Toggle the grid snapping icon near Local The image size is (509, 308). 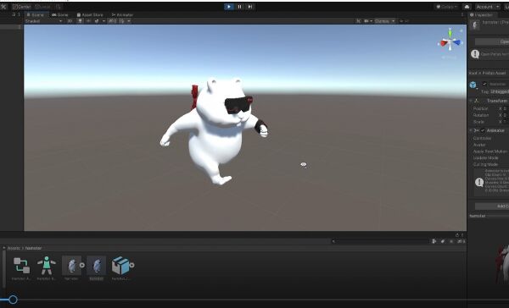tap(58, 7)
